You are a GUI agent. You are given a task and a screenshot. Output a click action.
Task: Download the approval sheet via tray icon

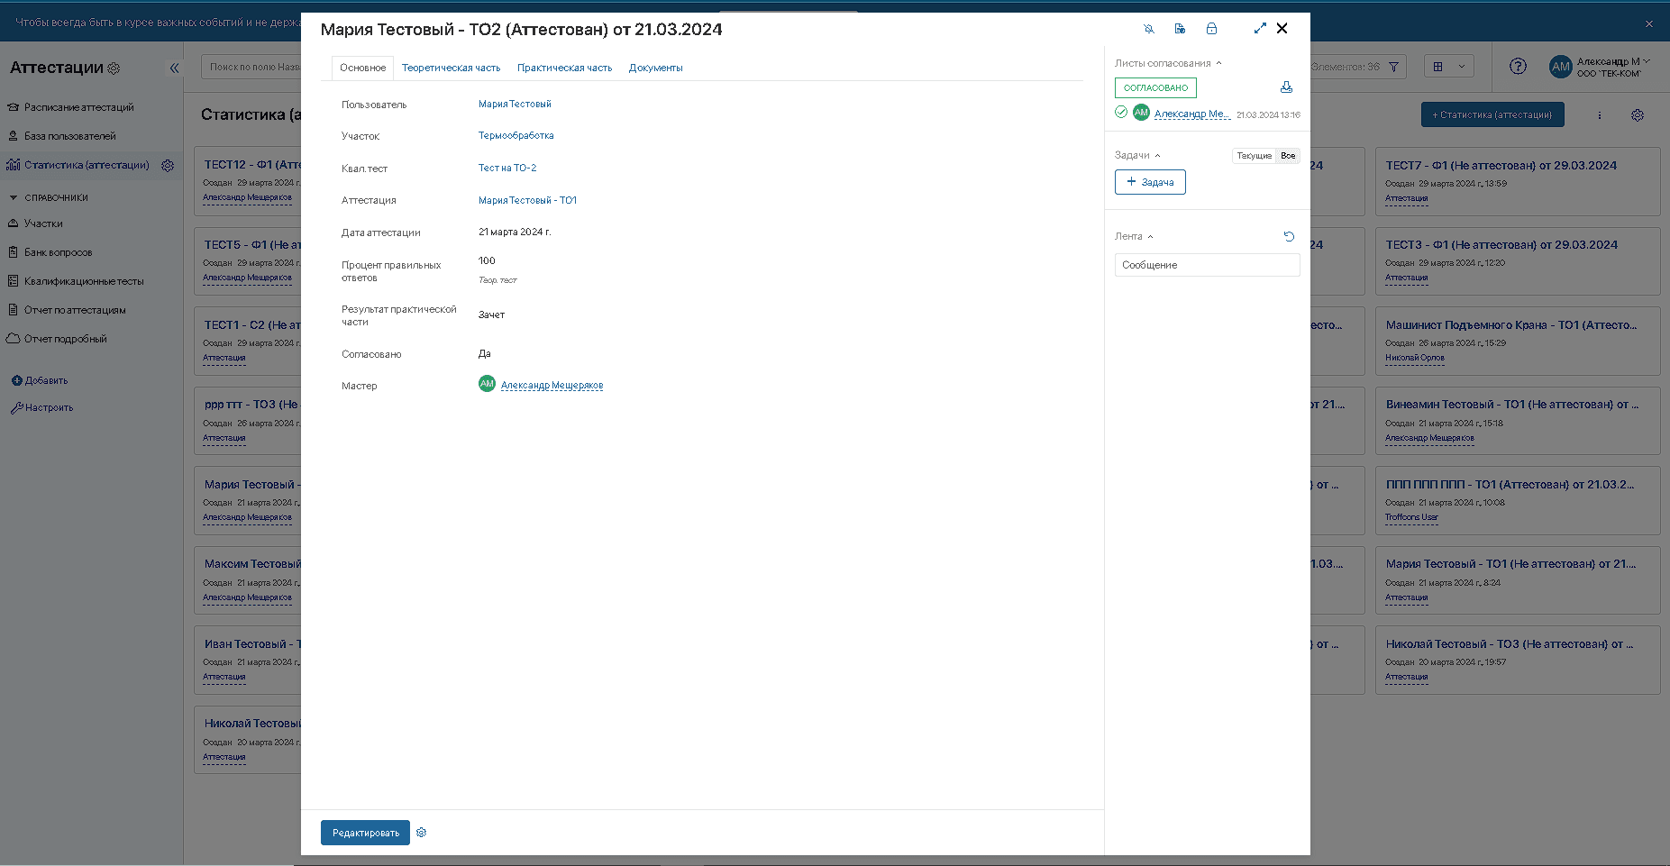(1286, 87)
